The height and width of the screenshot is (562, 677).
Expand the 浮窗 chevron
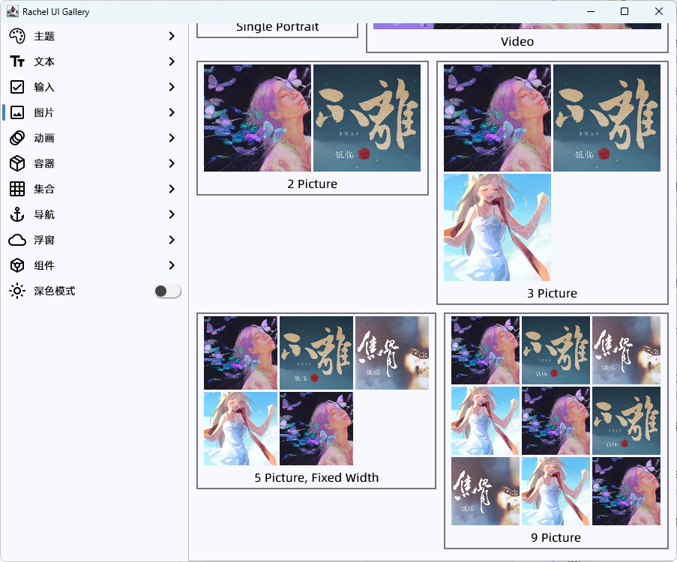172,240
